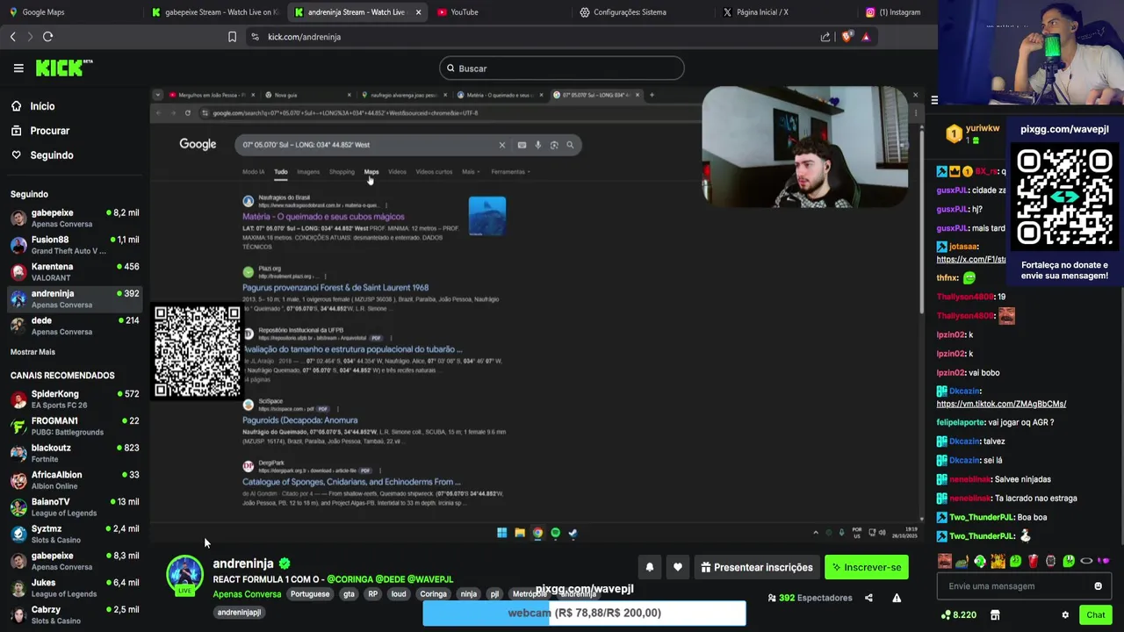Open Karentena VALORANT channel
Viewport: 1124px width, 632px height.
point(75,272)
